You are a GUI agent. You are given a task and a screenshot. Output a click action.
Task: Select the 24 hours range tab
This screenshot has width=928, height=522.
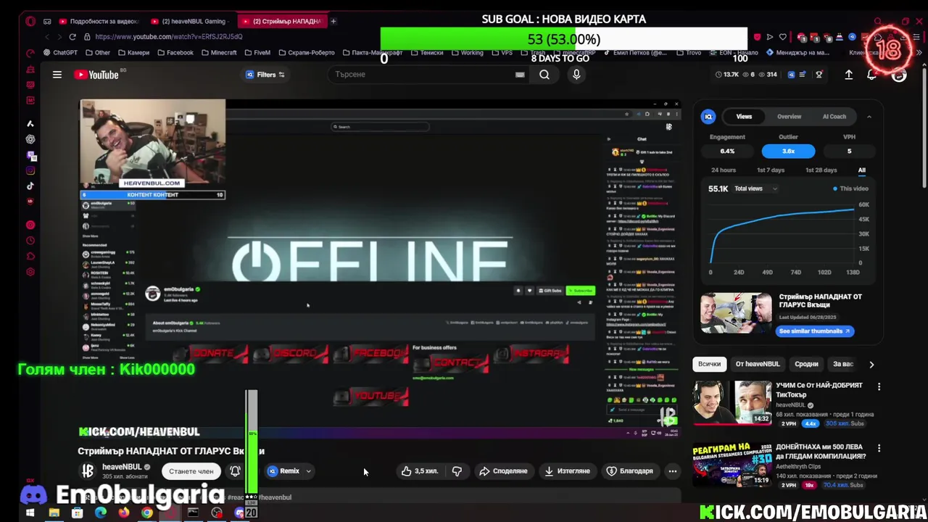coord(723,170)
